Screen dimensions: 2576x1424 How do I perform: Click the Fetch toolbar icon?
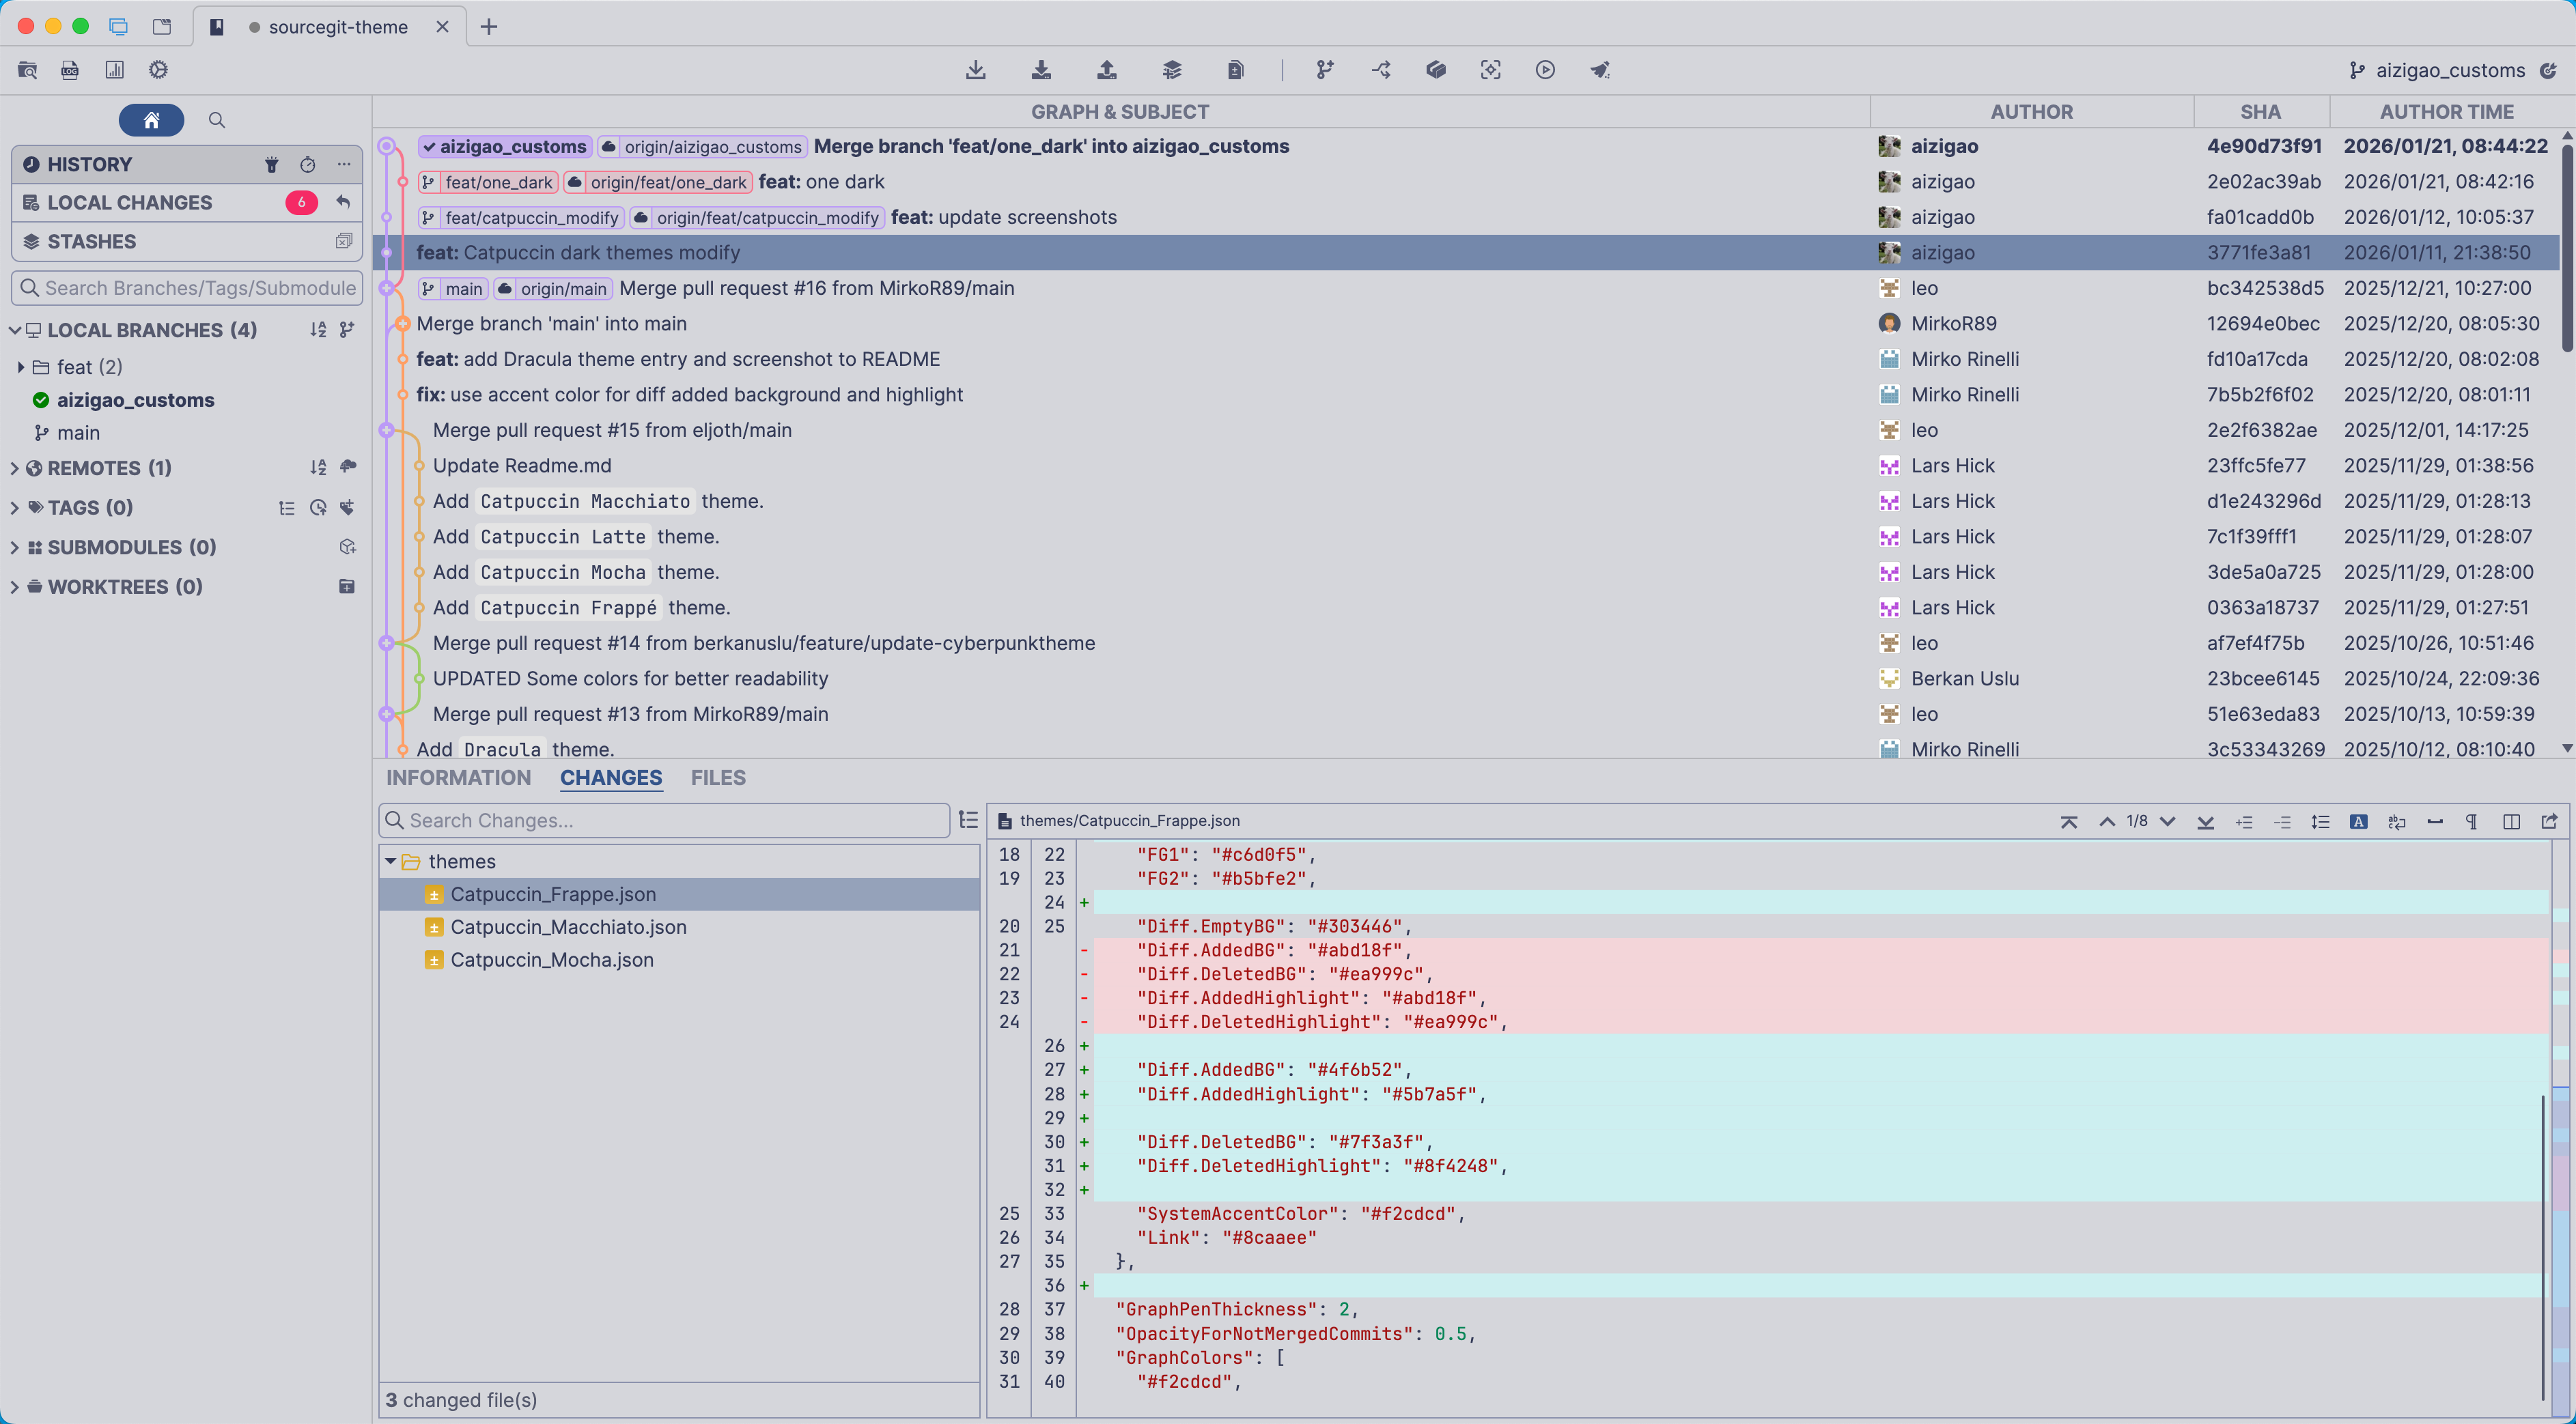click(976, 70)
